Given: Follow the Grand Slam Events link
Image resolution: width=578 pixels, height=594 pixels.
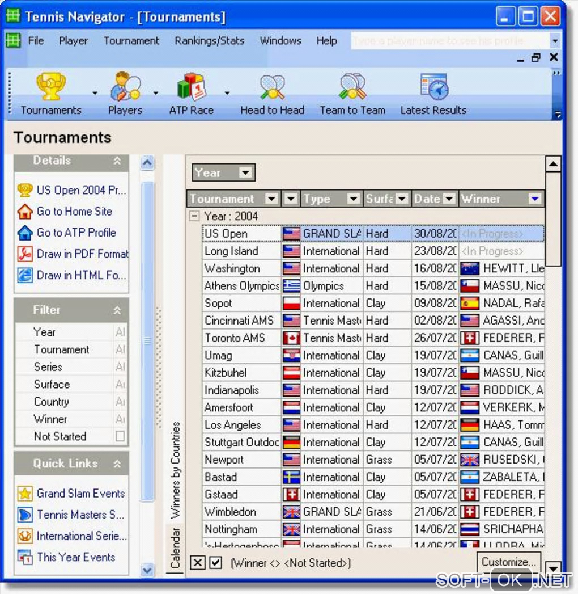Looking at the screenshot, I should [x=81, y=494].
